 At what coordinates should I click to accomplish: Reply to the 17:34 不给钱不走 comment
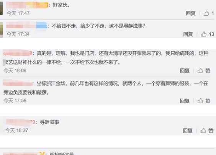click(188, 34)
